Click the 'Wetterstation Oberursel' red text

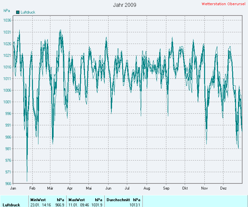pos(223,4)
